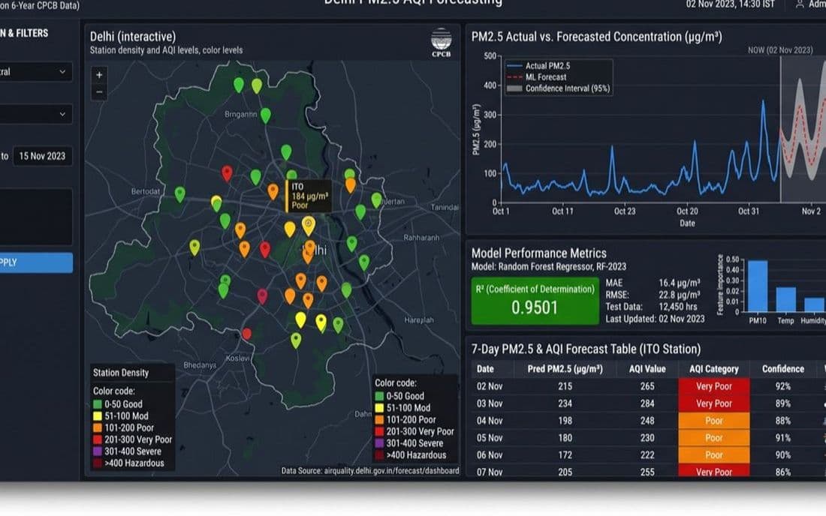826x516 pixels.
Task: Click the MAE value 16.4 µg/m³
Action: point(679,283)
